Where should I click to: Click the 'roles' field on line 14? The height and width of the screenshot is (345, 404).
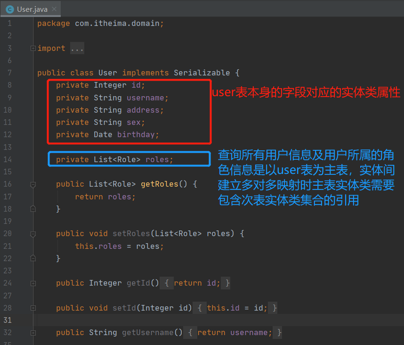click(157, 160)
